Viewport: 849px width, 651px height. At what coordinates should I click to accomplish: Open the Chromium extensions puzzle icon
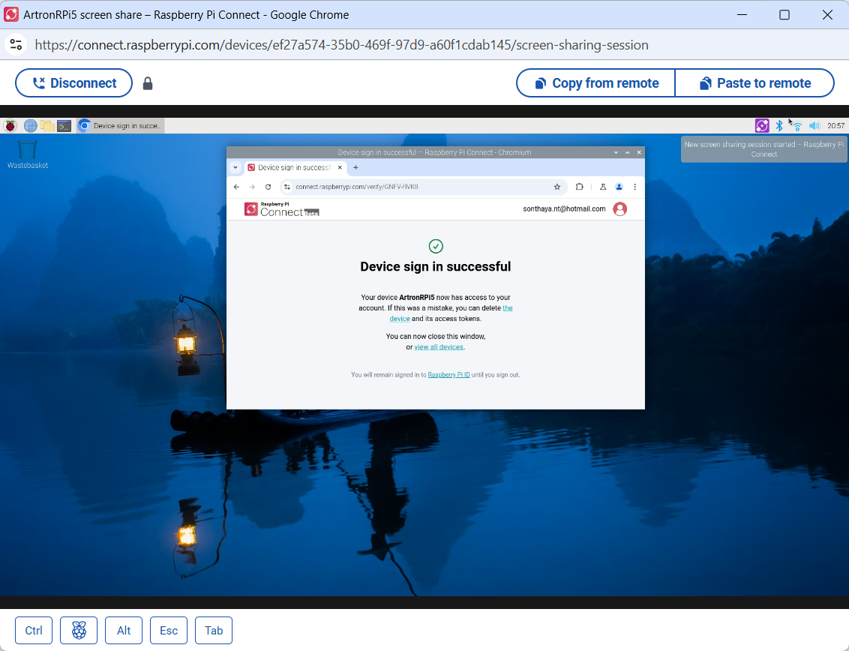pyautogui.click(x=579, y=187)
